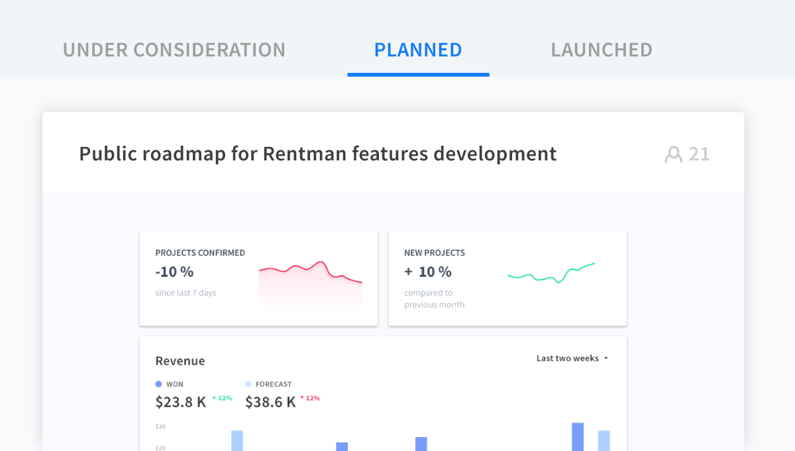This screenshot has width=795, height=451.
Task: Click the followers person icon next to 21
Action: coord(673,154)
